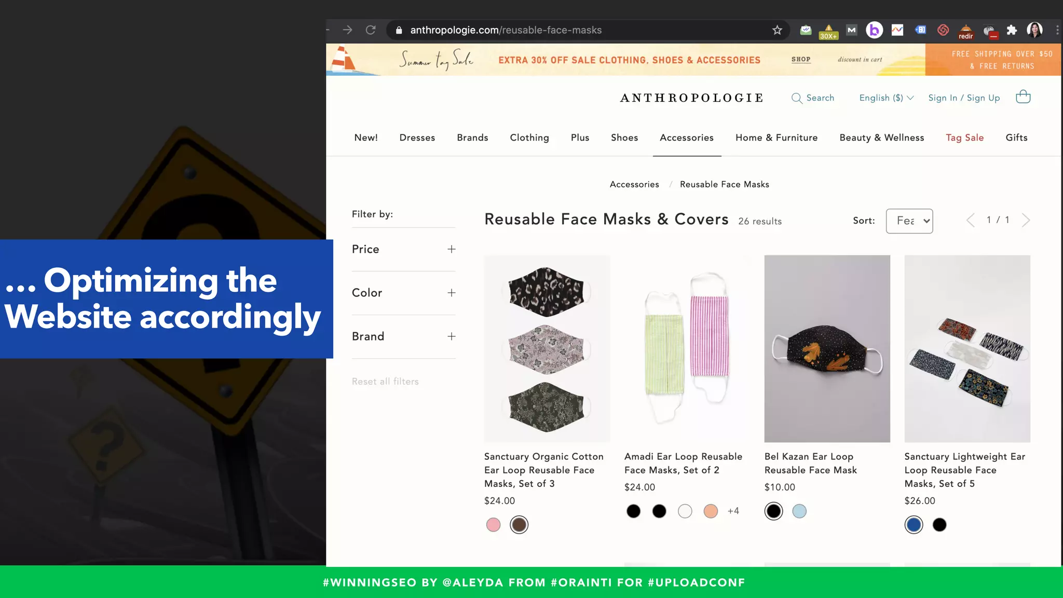Image resolution: width=1063 pixels, height=598 pixels.
Task: Go to next results page arrow
Action: [x=1026, y=220]
